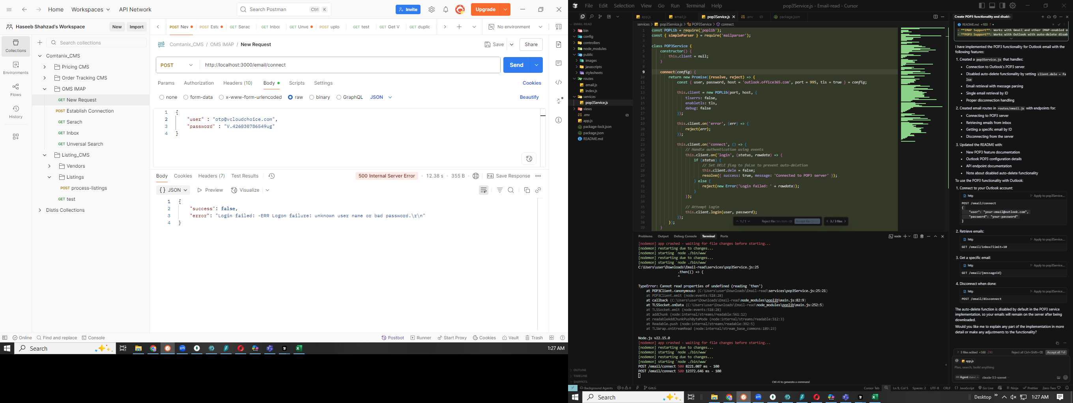Image resolution: width=1073 pixels, height=403 pixels.
Task: Expand the Distis Collections collection
Action: tap(40, 210)
